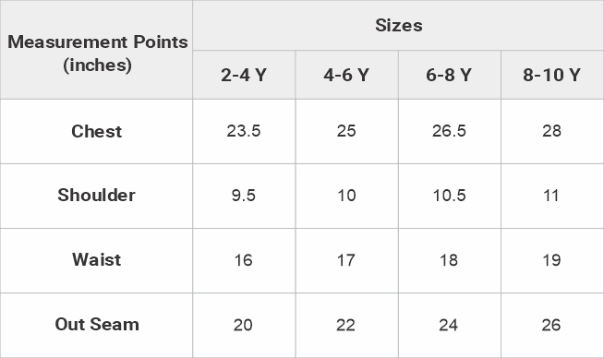Screen dimensions: 604x358
Task: Click the 4-6 Y size column header
Action: 346,75
